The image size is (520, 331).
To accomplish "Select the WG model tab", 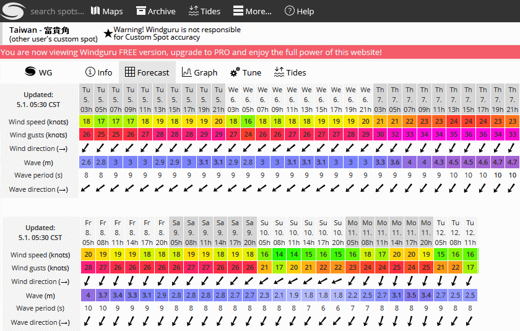I will (x=39, y=72).
